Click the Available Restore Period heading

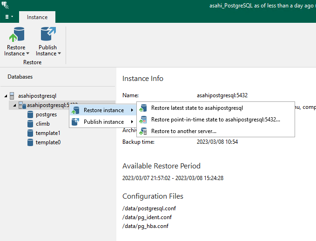[161, 166]
